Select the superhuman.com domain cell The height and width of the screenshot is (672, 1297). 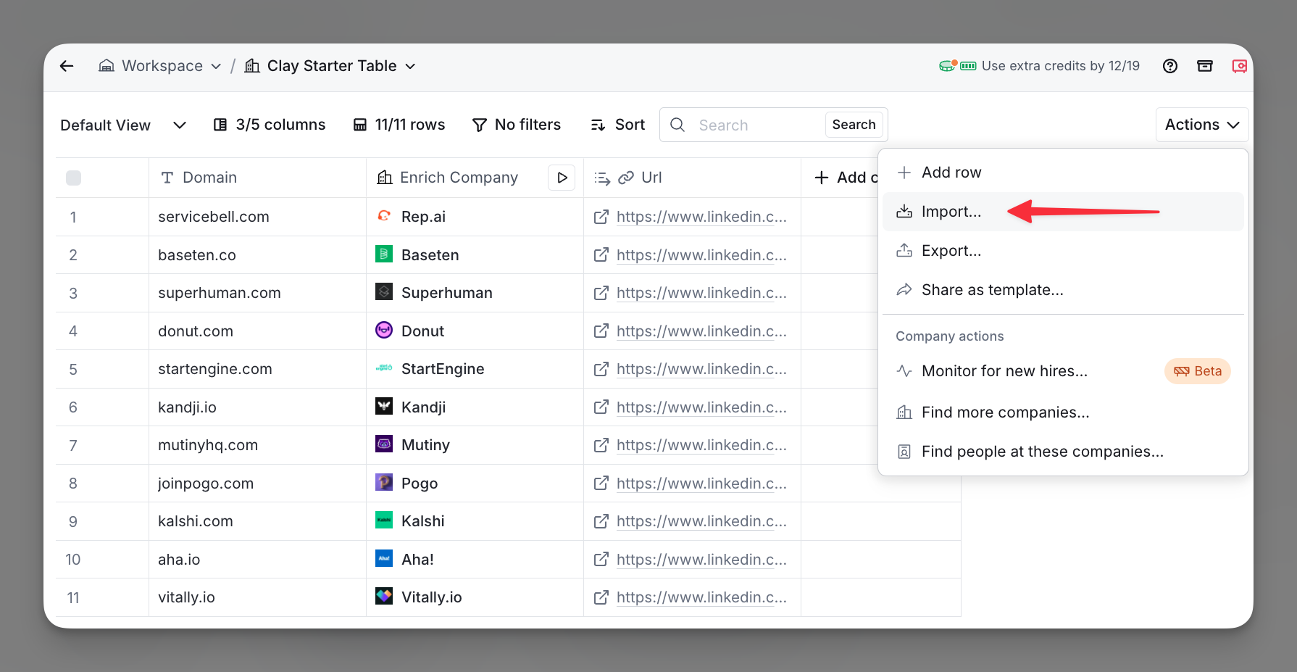[257, 293]
